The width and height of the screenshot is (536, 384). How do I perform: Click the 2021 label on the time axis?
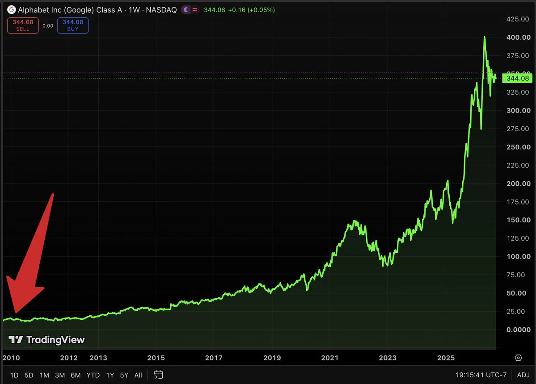330,358
